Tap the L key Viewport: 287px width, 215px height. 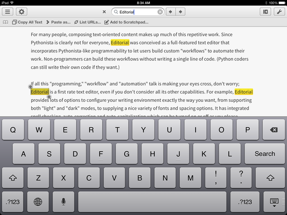230,154
